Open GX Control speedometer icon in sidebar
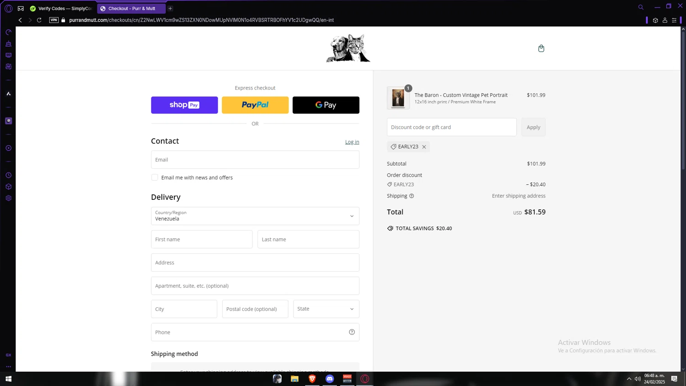The height and width of the screenshot is (386, 686). click(8, 32)
